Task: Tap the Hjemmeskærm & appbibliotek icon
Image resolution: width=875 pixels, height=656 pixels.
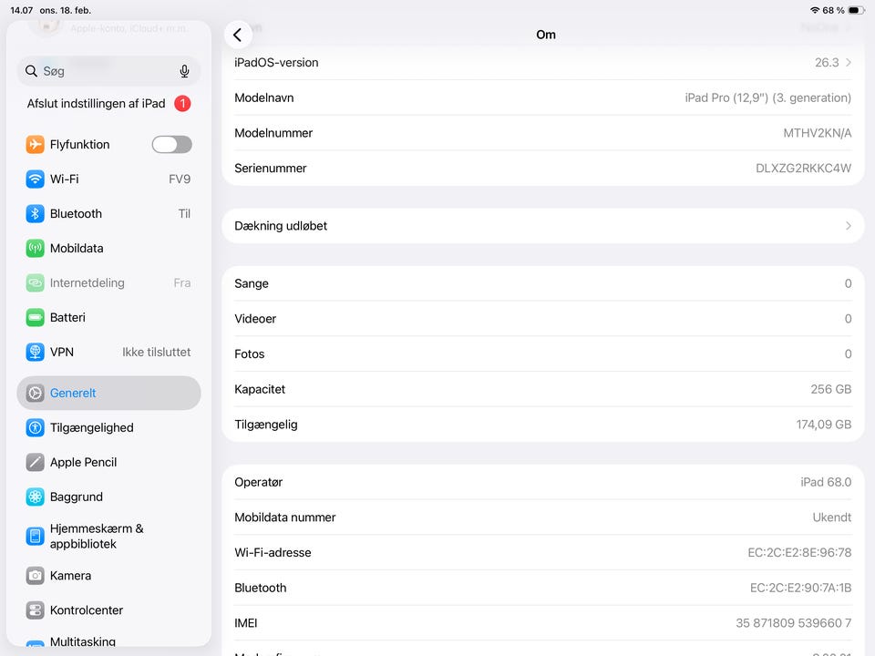Action: click(36, 536)
